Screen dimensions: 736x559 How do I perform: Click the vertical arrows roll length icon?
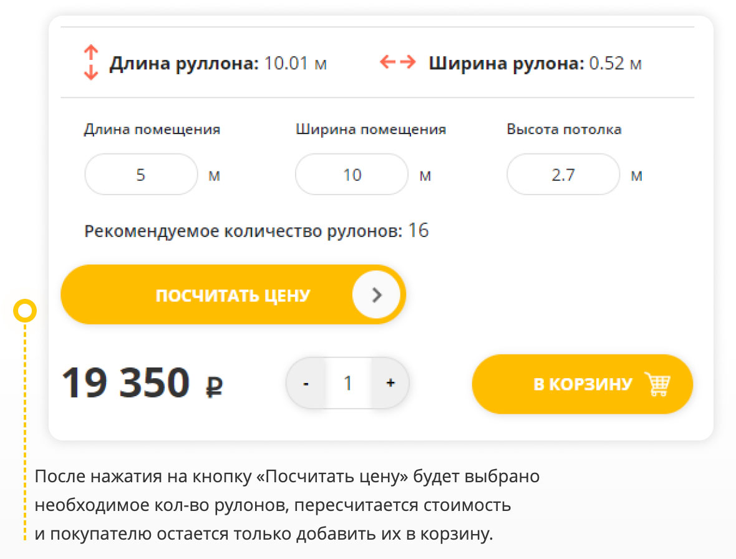[91, 62]
